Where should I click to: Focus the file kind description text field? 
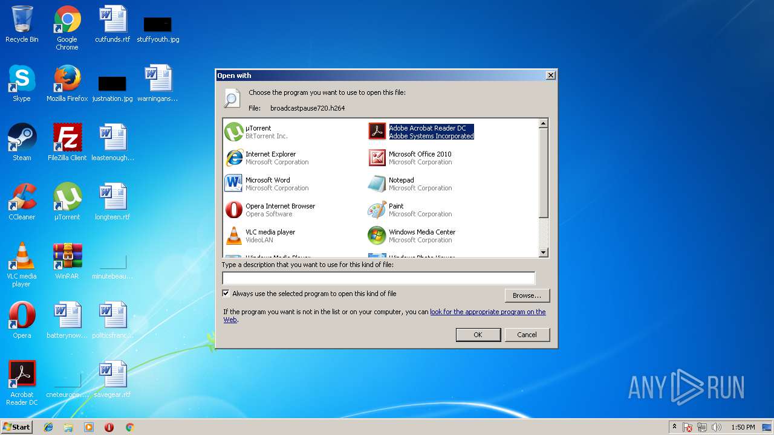tap(379, 278)
